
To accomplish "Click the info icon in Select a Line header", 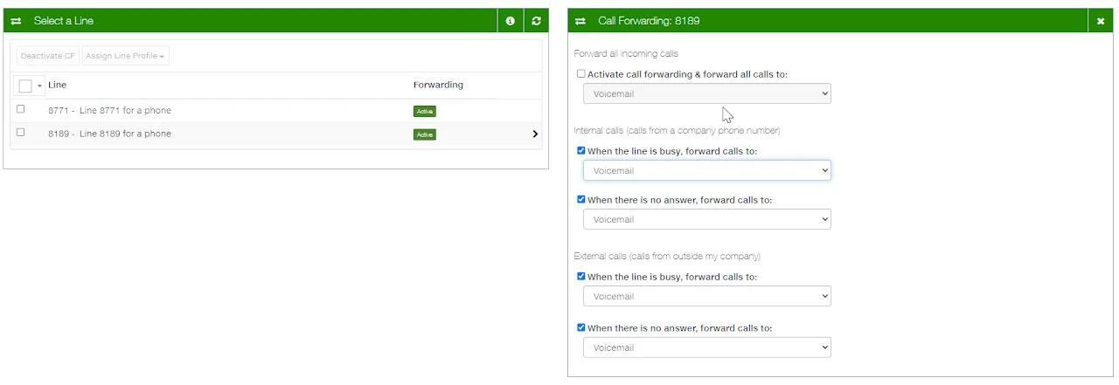I will pos(511,20).
